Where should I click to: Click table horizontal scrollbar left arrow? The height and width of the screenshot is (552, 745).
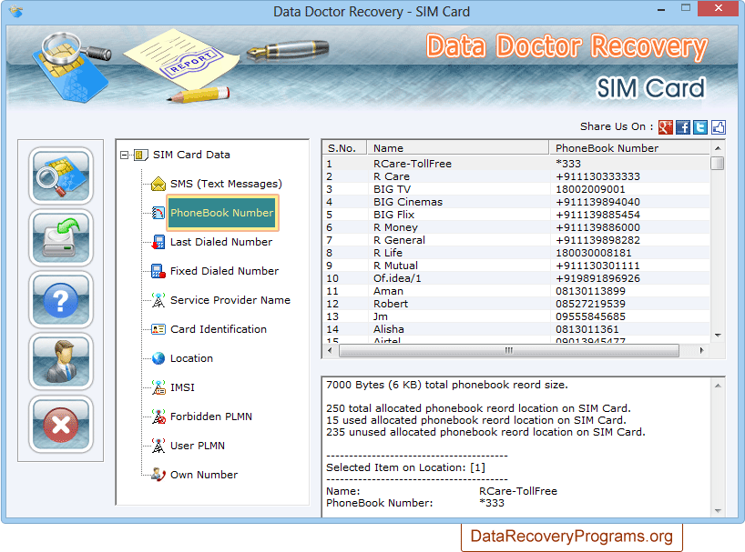tap(330, 350)
